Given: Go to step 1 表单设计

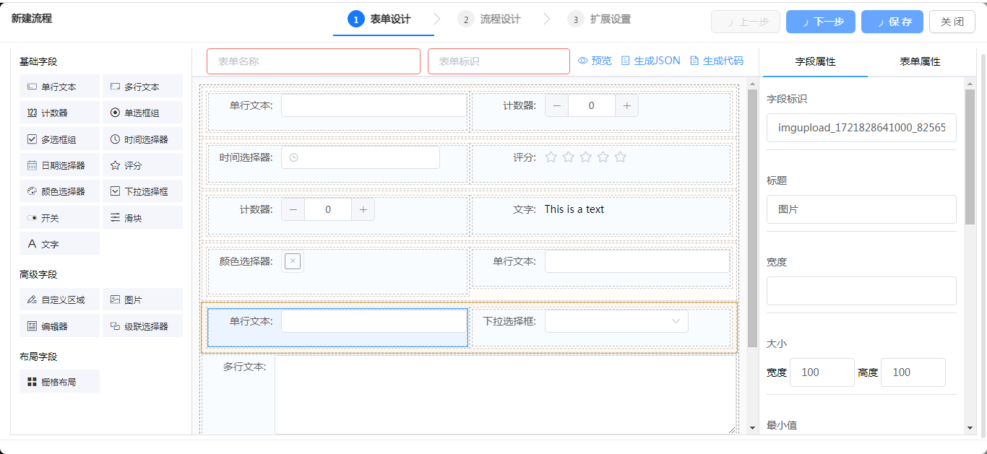Looking at the screenshot, I should click(x=379, y=19).
